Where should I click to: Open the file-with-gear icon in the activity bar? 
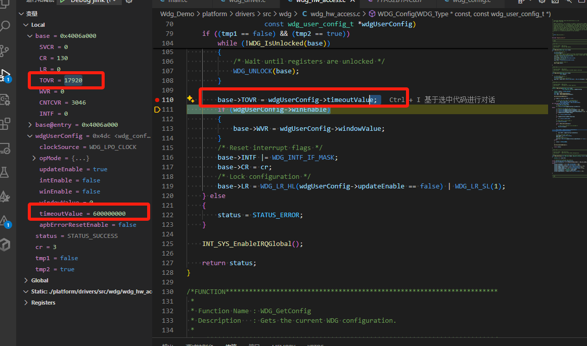pos(5,100)
